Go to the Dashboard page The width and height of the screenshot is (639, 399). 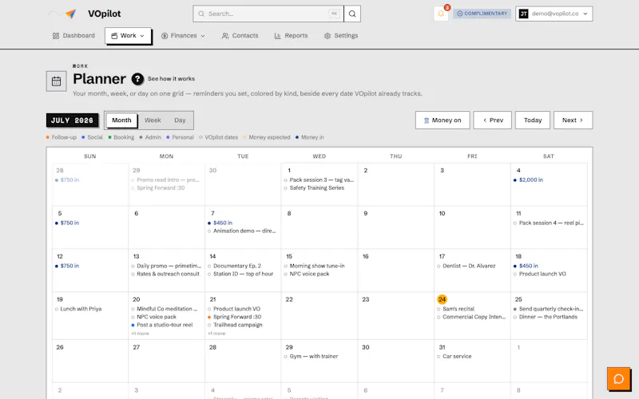click(x=73, y=36)
